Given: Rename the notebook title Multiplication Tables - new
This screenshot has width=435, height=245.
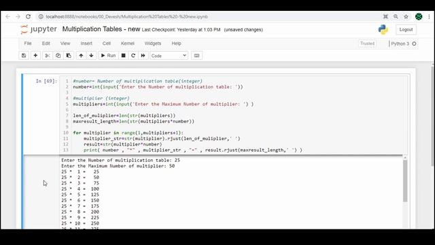Looking at the screenshot, I should click(x=101, y=29).
